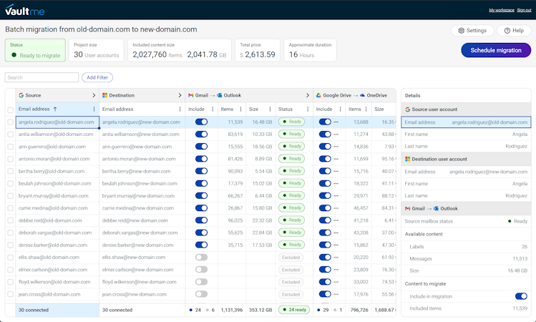Toggle Drive include for antonio.moran
The image size is (536, 322).
coord(325,159)
